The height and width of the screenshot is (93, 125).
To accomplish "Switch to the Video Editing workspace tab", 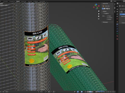I will 42,1.
